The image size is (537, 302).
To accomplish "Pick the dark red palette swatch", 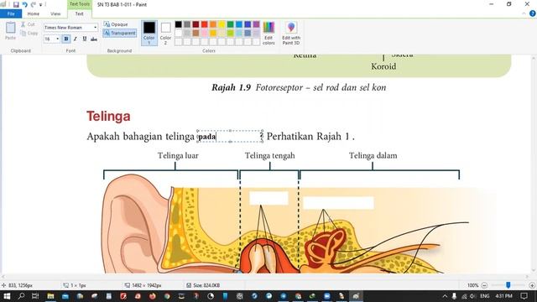I will 196,24.
